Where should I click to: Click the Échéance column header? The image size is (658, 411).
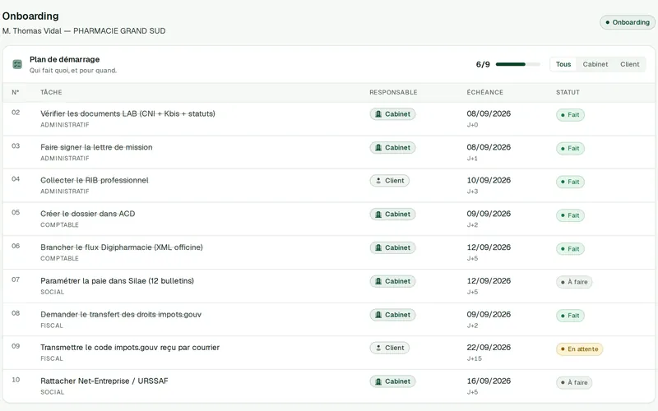484,92
